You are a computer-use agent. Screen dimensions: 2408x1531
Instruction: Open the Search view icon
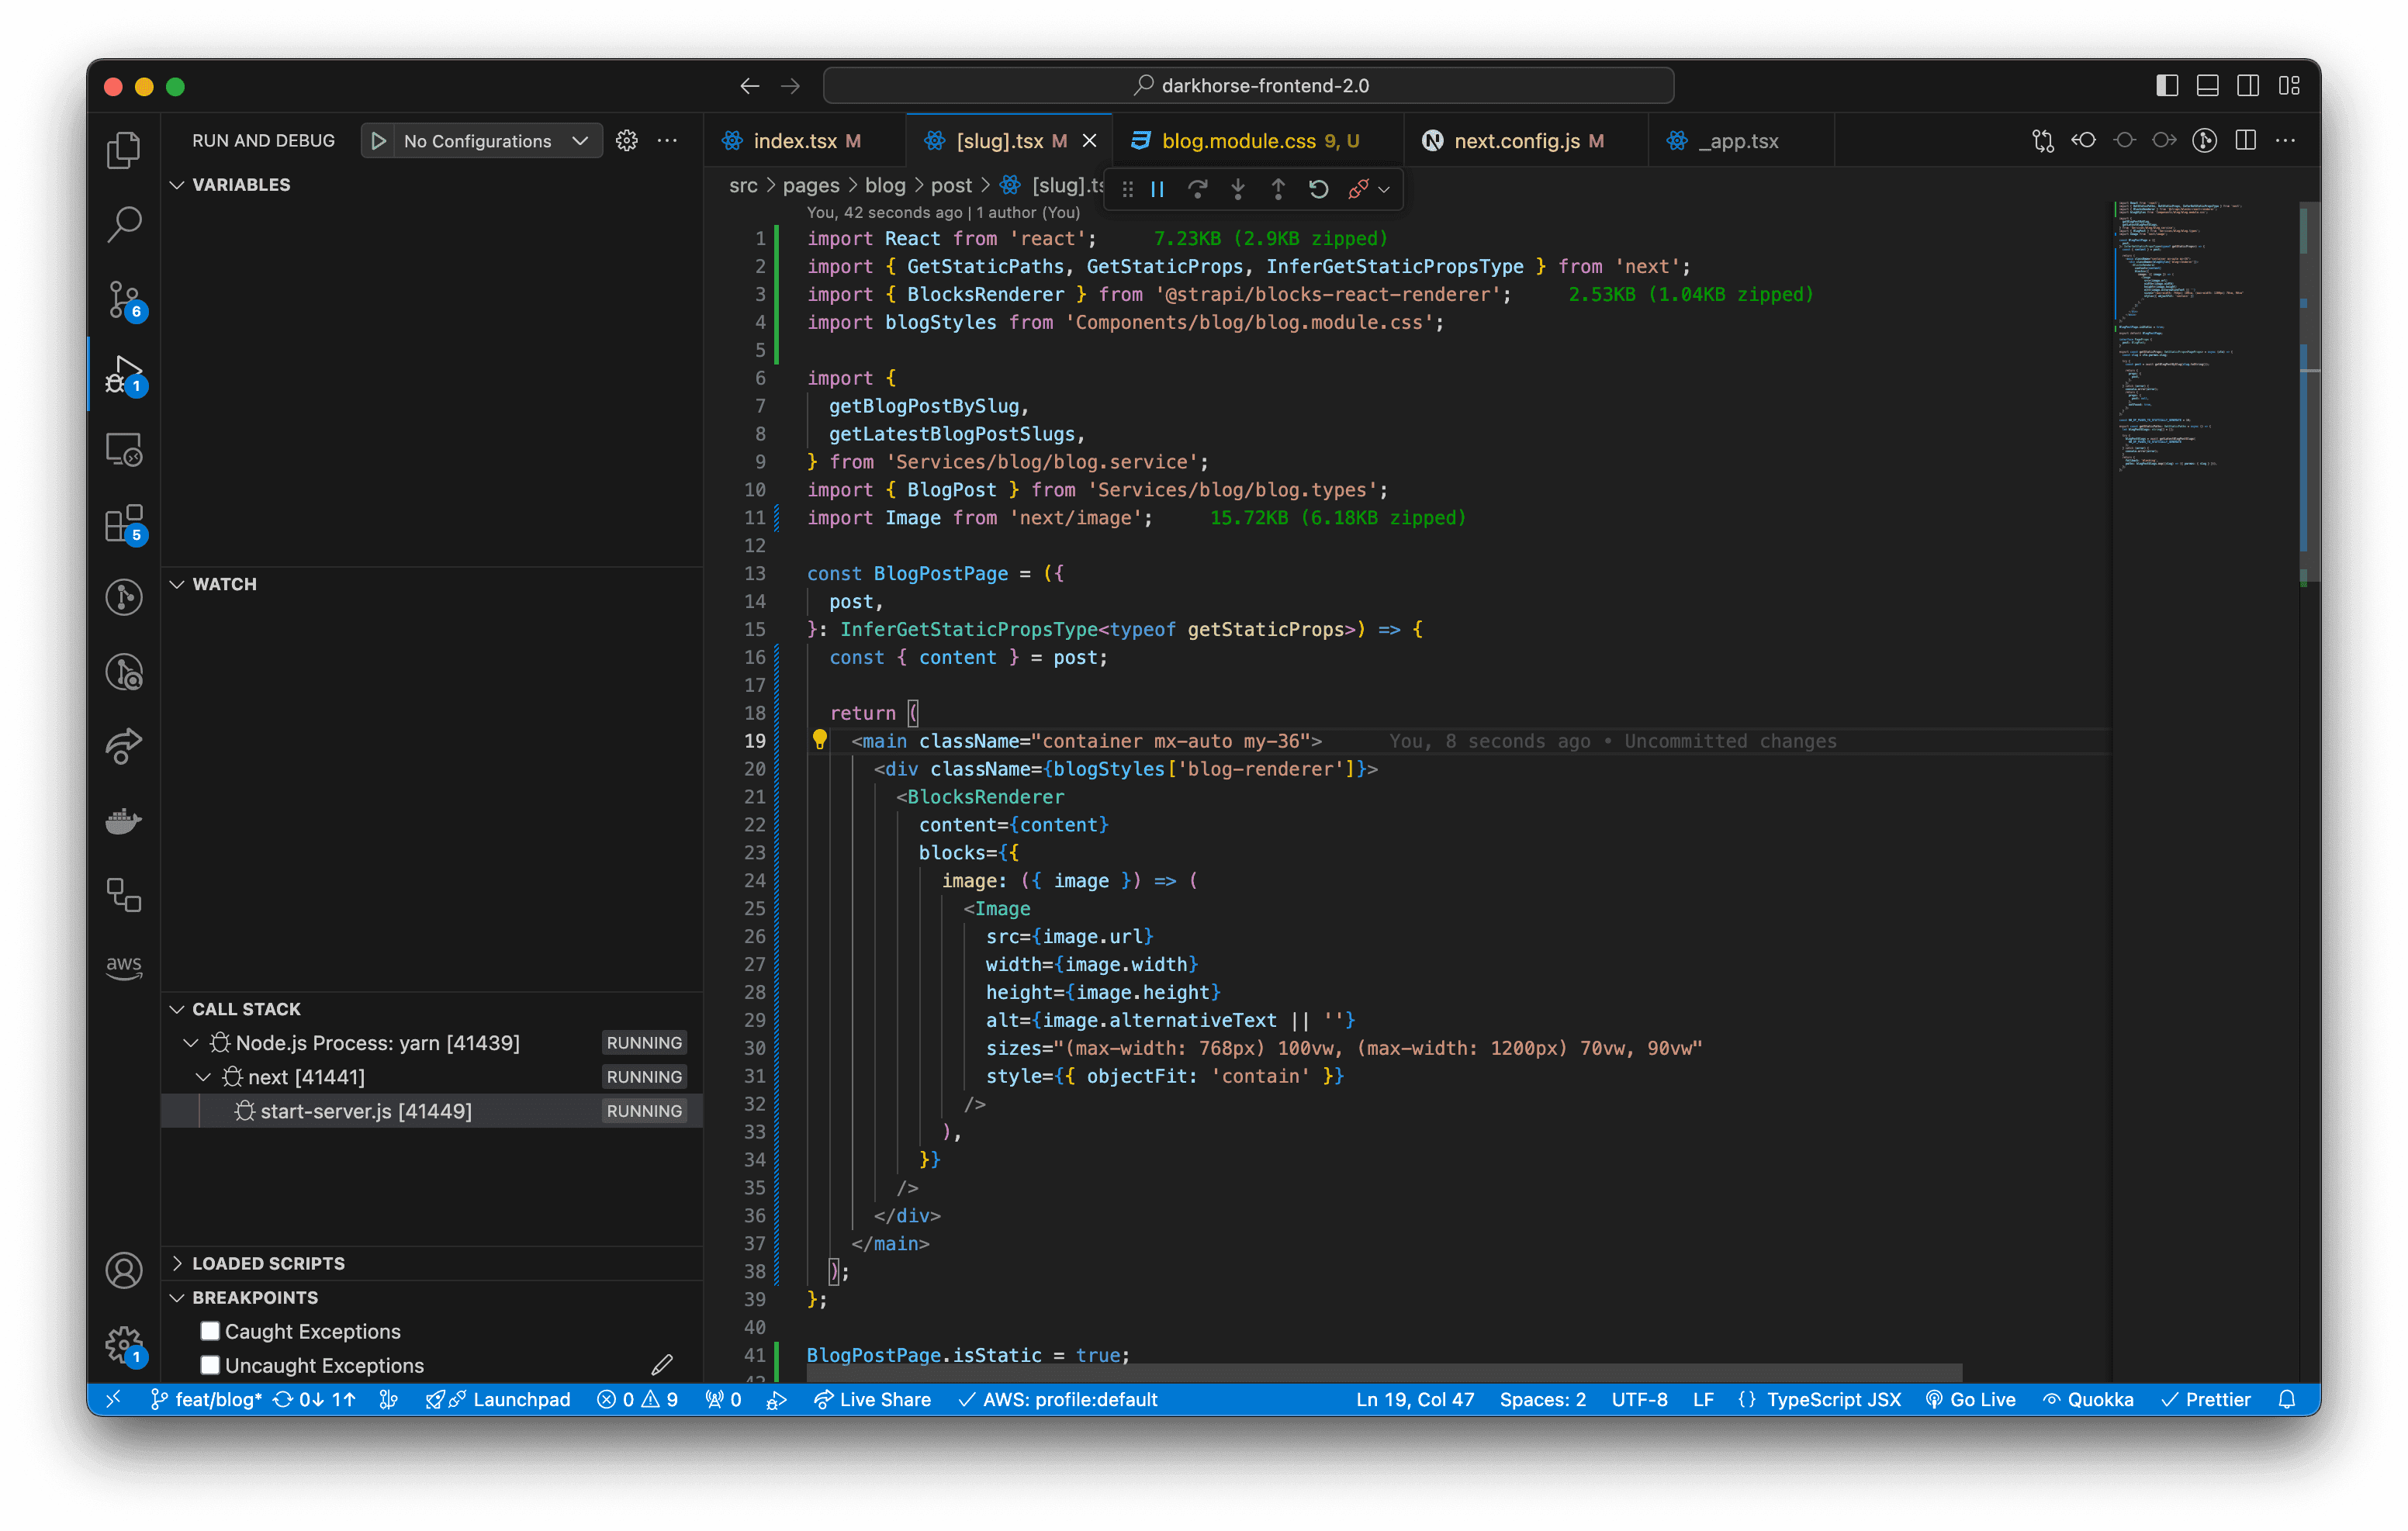click(124, 224)
